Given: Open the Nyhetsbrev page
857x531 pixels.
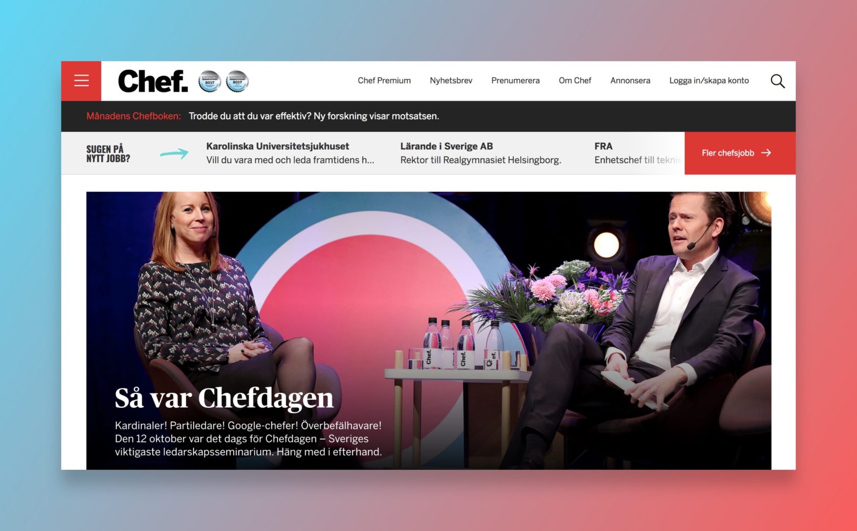Looking at the screenshot, I should pyautogui.click(x=451, y=81).
